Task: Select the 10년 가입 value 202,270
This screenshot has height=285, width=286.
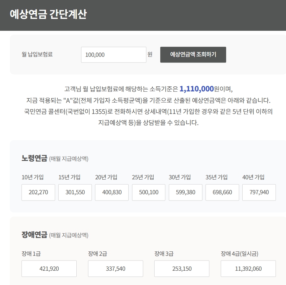Action: (x=38, y=192)
